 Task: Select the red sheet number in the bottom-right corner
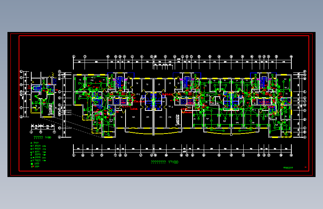point(305,167)
